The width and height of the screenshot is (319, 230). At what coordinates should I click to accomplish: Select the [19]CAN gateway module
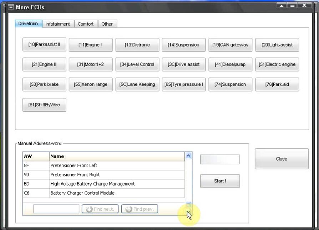pyautogui.click(x=230, y=45)
